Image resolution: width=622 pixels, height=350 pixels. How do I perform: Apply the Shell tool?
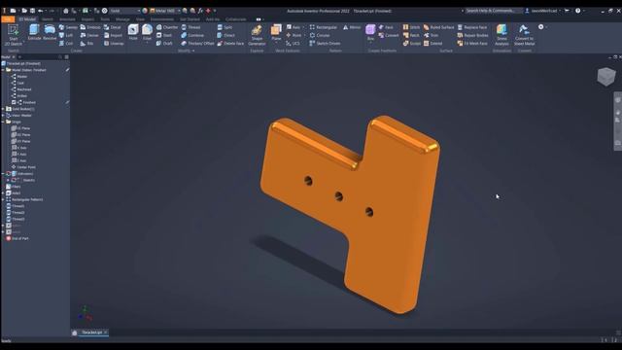point(164,35)
